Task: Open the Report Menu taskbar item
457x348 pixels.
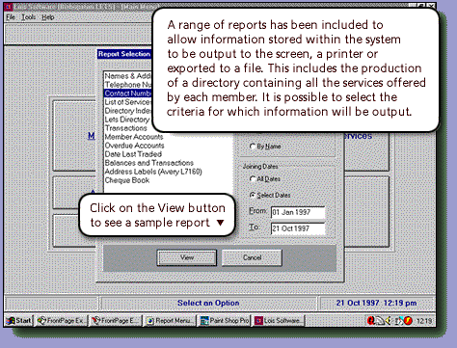Action: point(170,321)
